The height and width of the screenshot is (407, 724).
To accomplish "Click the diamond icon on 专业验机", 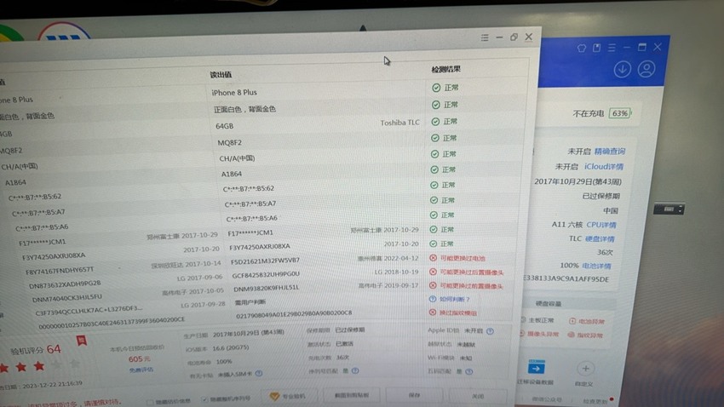I will (x=275, y=397).
